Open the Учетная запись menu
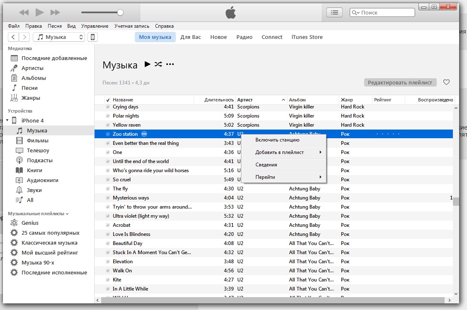 click(132, 26)
